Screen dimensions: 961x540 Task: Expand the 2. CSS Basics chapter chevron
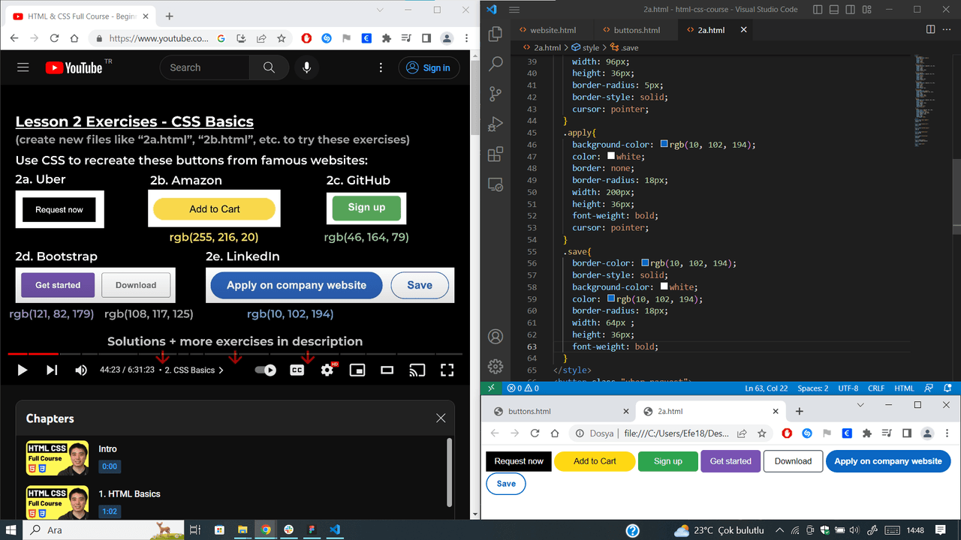point(221,370)
